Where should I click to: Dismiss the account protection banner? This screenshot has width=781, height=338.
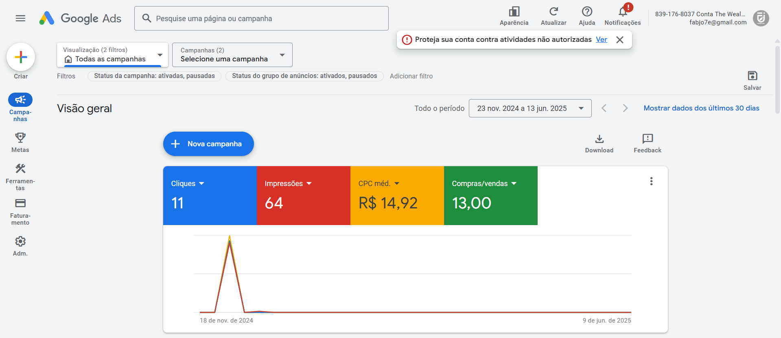(620, 40)
